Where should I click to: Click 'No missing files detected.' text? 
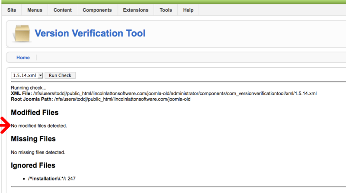click(x=38, y=152)
